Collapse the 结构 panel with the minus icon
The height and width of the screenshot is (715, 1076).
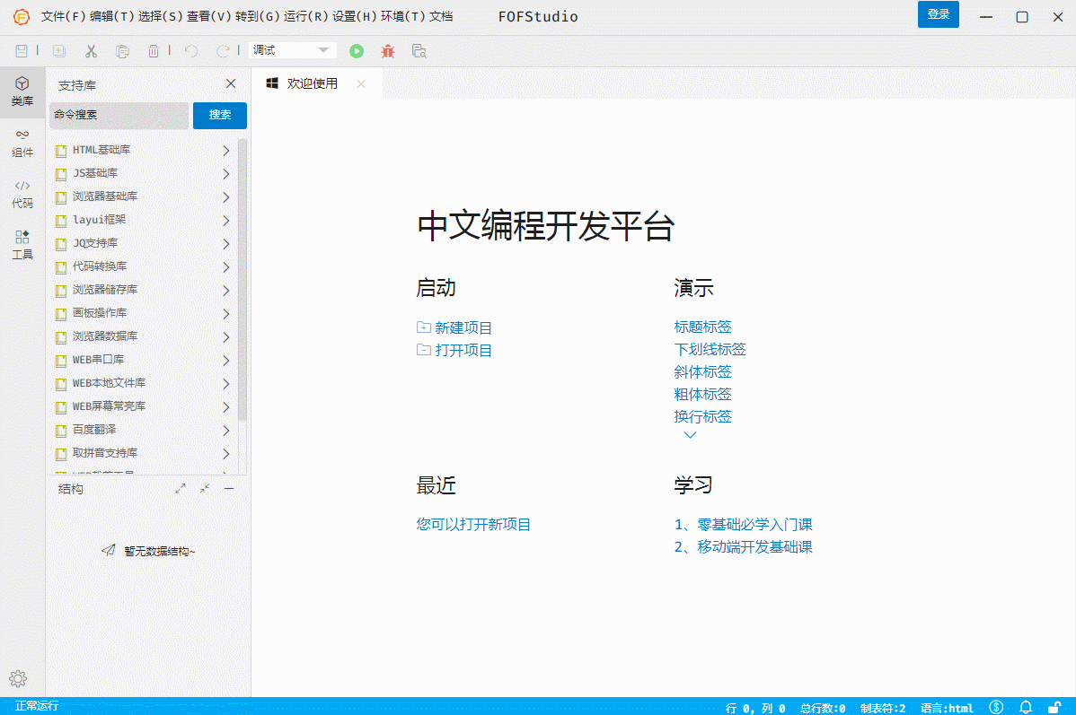tap(229, 489)
